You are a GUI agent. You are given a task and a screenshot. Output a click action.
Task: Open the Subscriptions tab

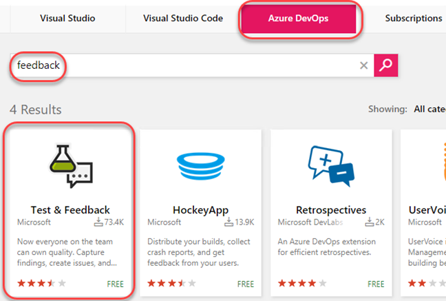[x=414, y=18]
